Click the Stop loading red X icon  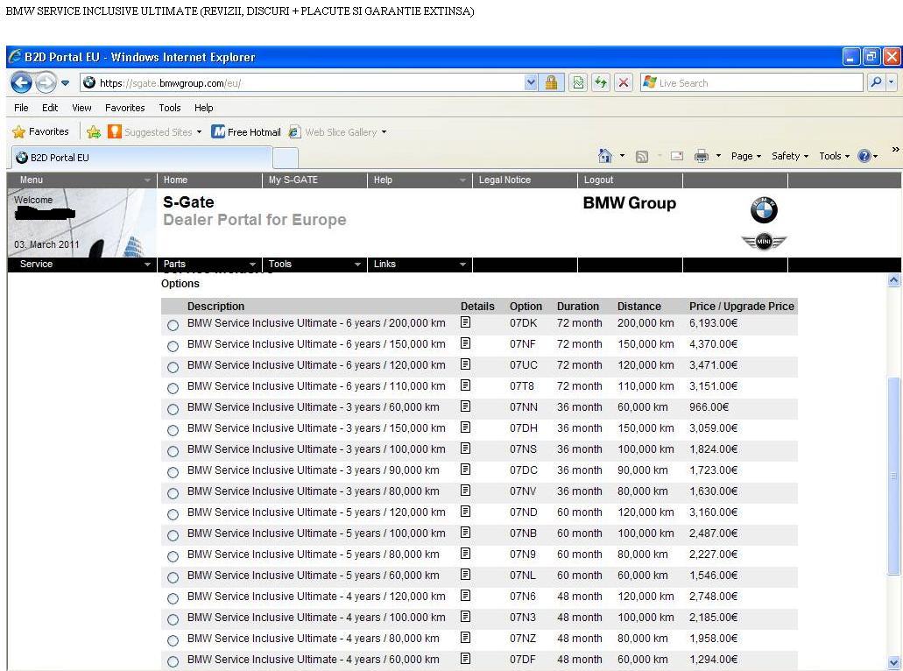623,83
